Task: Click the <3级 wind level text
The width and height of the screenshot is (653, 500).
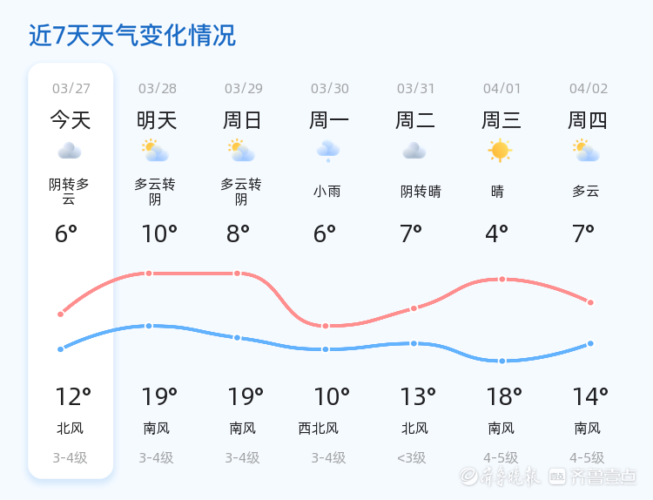Action: 412,457
